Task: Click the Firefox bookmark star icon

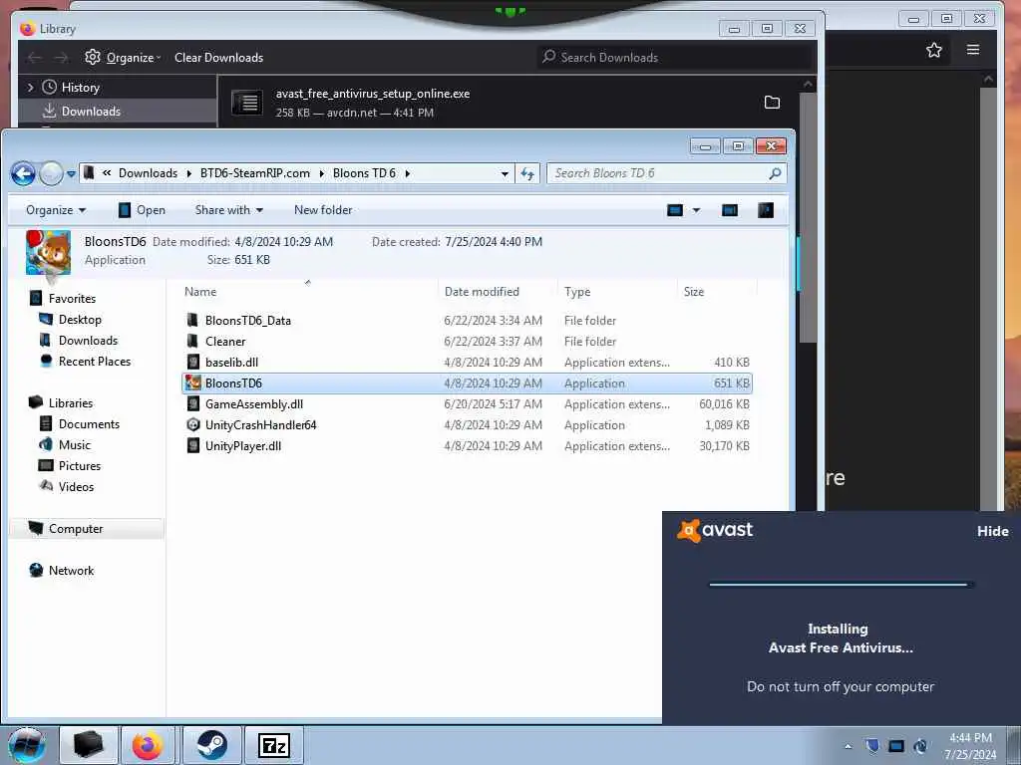Action: click(x=933, y=50)
